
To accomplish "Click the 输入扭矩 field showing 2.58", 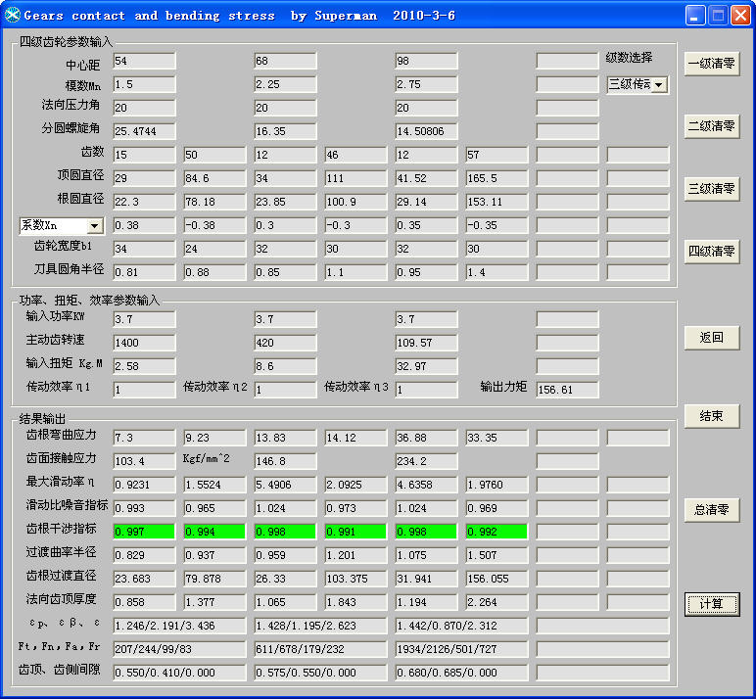I will point(144,366).
